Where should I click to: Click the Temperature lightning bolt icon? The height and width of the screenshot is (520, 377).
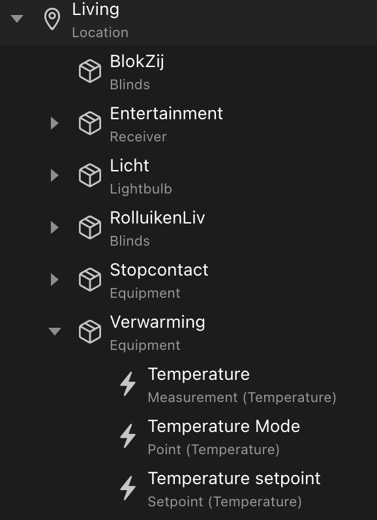click(x=128, y=384)
